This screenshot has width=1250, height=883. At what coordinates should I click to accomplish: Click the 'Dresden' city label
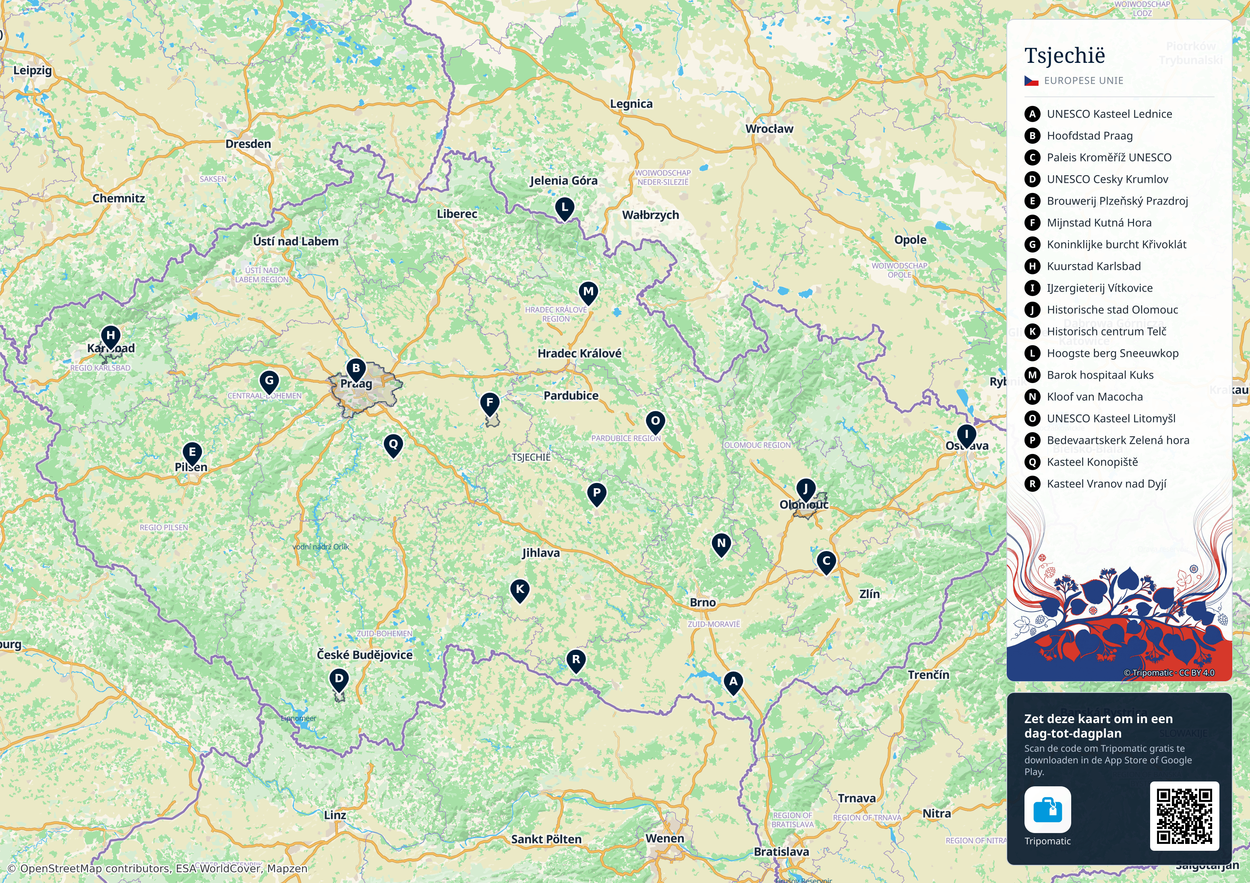pos(248,144)
